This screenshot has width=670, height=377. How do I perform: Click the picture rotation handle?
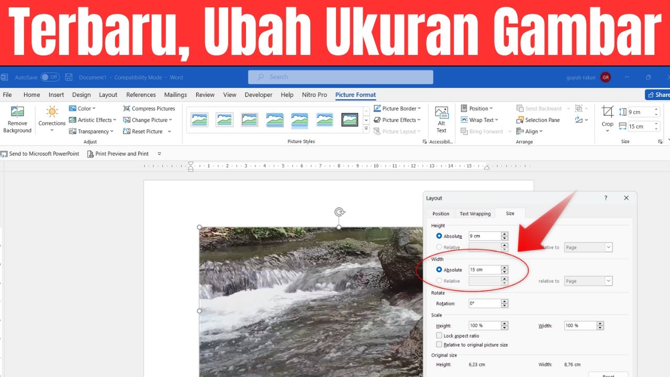point(339,212)
